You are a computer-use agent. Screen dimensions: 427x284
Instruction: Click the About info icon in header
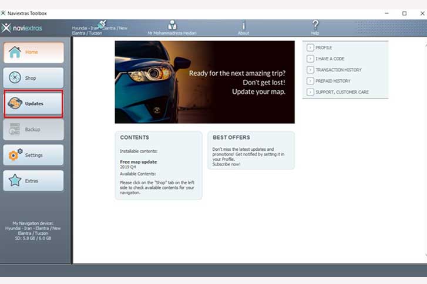tap(243, 26)
